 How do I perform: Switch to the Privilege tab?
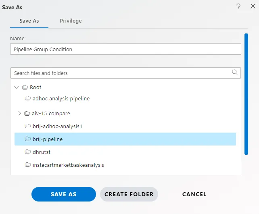pos(71,21)
